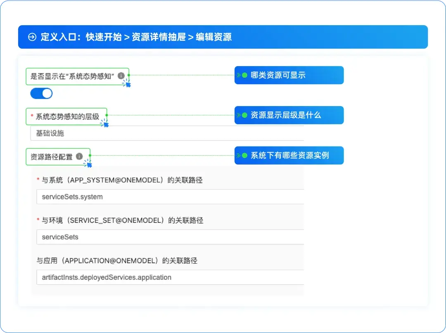The image size is (446, 333).
Task: Click the serviceSets 环境关联路径 input field
Action: pos(165,237)
